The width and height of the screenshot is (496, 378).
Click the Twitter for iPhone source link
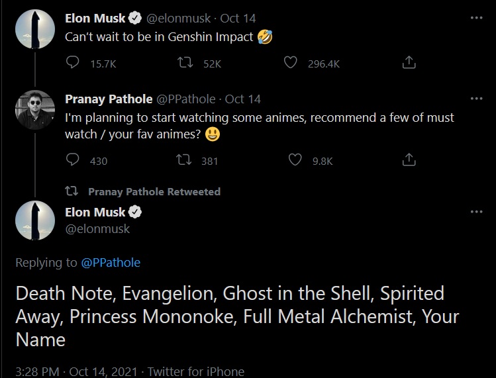point(195,371)
